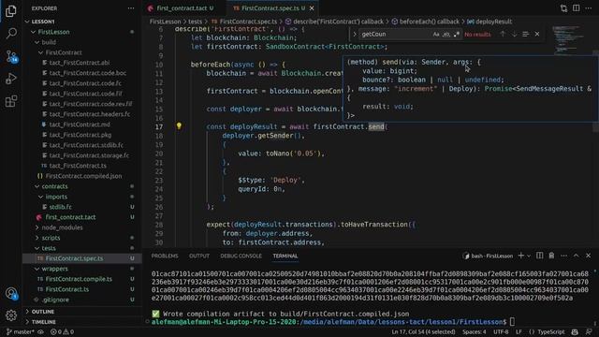Screen dimensions: 599x337
Task: Open terminal panel more actions
Action: (x=563, y=256)
